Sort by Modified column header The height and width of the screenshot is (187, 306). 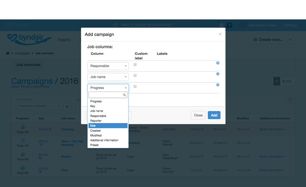click(243, 118)
